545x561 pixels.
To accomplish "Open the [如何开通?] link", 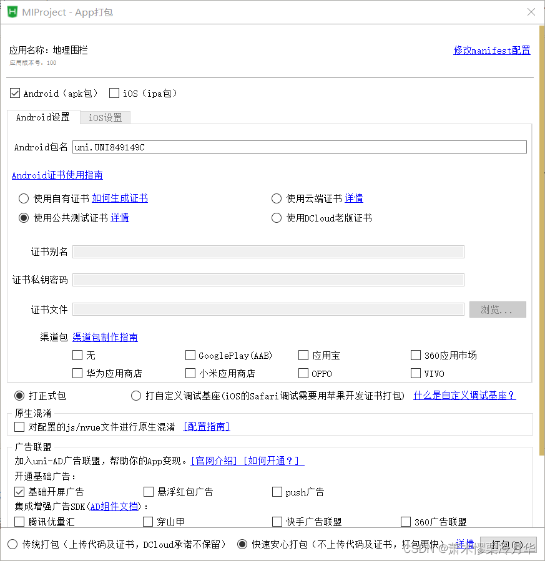I will pyautogui.click(x=273, y=461).
